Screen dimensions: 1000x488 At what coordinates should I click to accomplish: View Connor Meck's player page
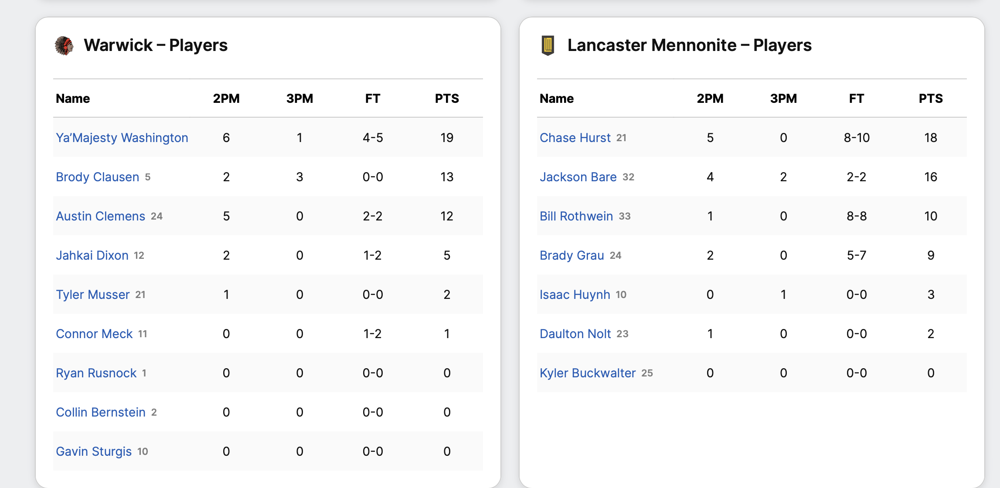[x=94, y=334]
